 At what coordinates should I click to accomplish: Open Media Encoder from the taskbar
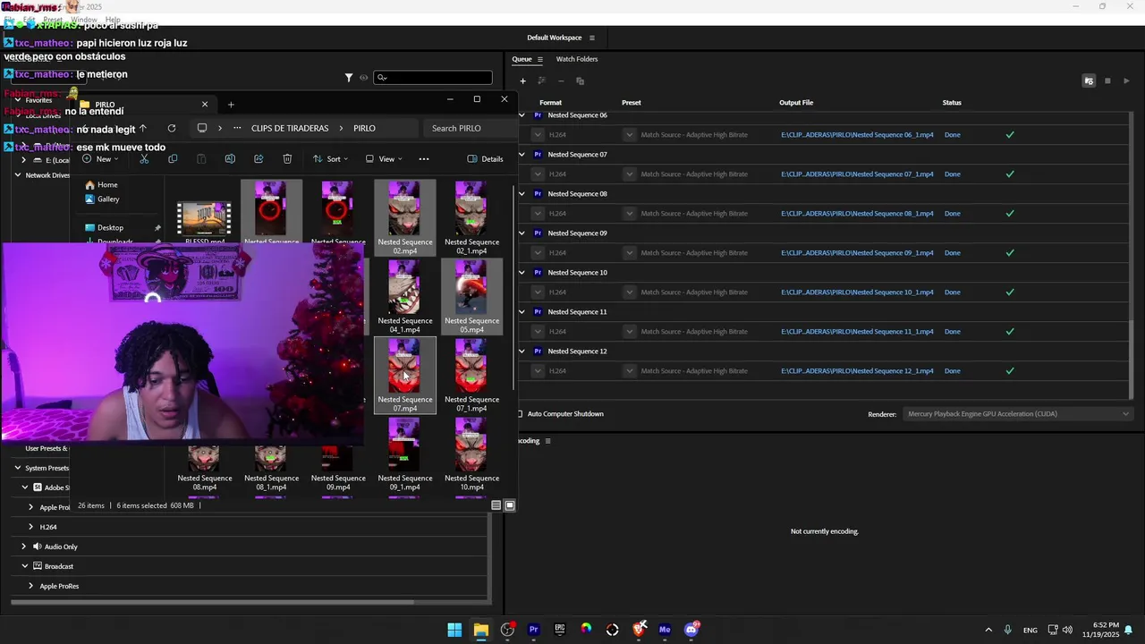(x=665, y=630)
